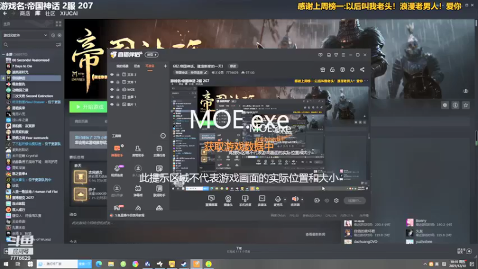478x269 pixels.
Task: Open the Windows Start menu
Action: tap(6, 264)
